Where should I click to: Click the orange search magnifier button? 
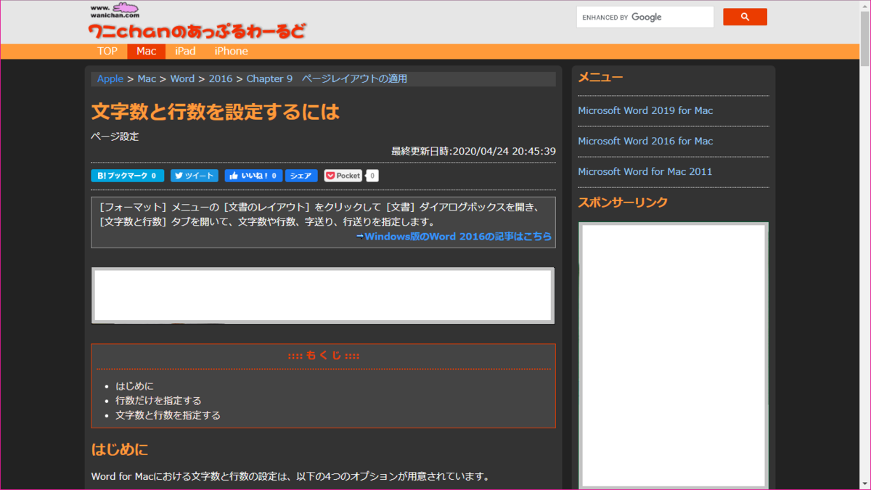click(745, 17)
